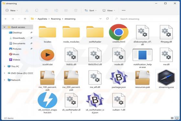The image size is (181, 121).
Task: Unpin Downloads using its pin icon
Action: coord(31,38)
